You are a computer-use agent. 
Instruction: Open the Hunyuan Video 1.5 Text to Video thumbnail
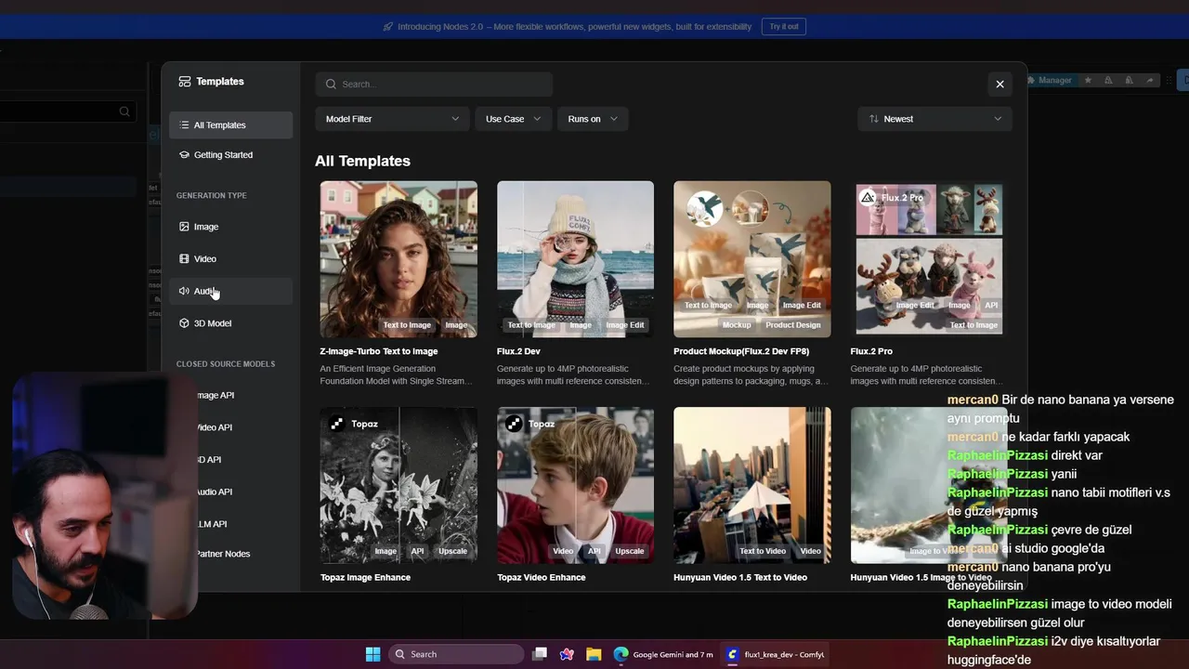click(x=752, y=485)
